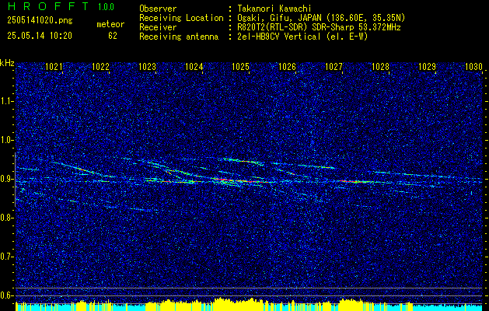Click time marker 1021
Image resolution: width=489 pixels, height=311 pixels.
54,66
